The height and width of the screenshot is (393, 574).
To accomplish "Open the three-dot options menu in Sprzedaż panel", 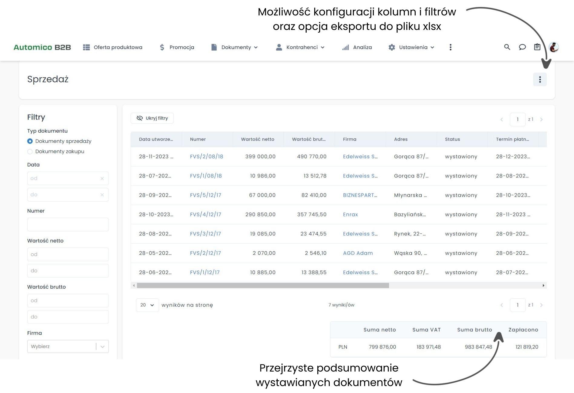I will pos(540,80).
